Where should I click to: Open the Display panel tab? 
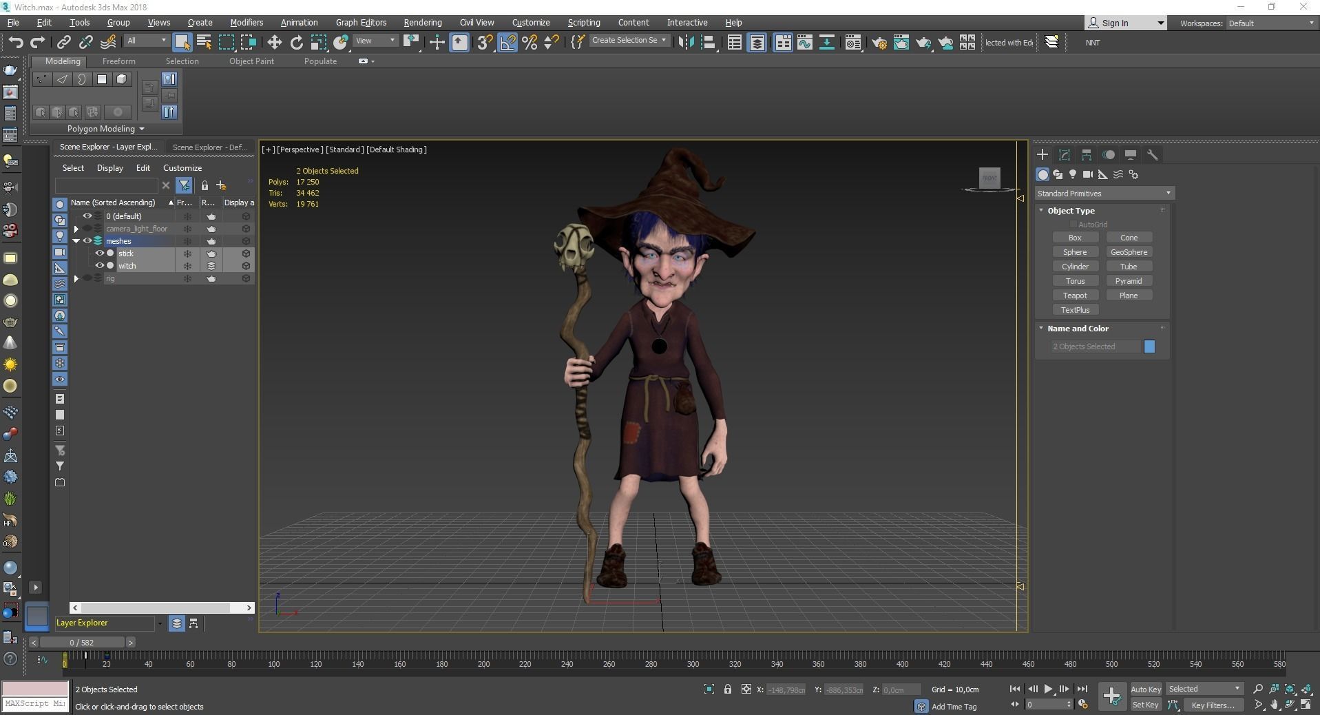[1131, 155]
